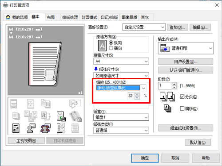Click the [1...9999] copies range text
This screenshot has height=166, width=222.
(x=187, y=86)
